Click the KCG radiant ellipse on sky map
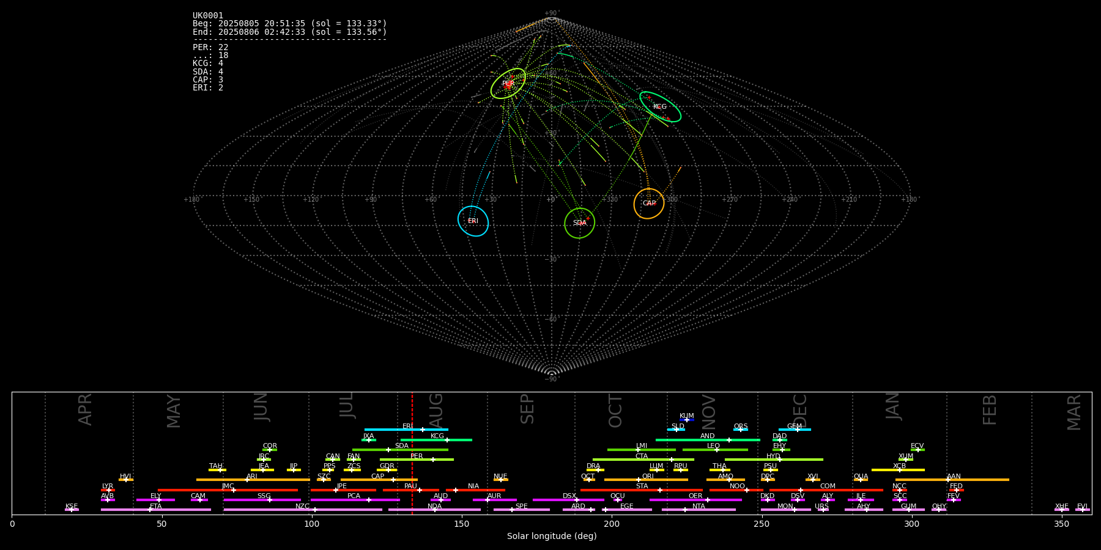This screenshot has height=550, width=1101. [660, 107]
